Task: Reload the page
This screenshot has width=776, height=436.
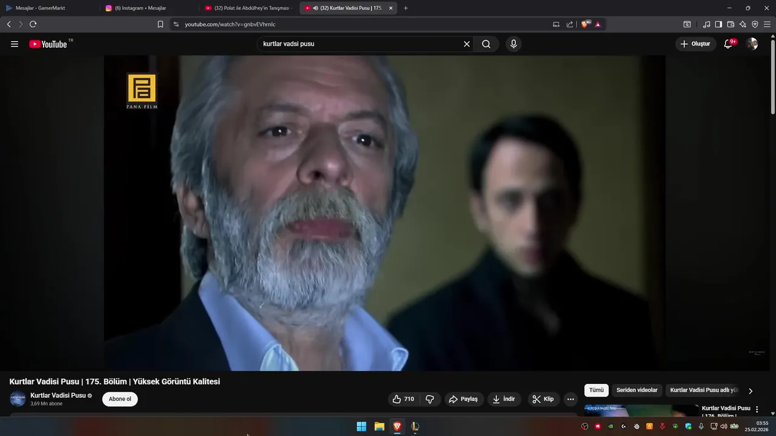Action: point(33,24)
